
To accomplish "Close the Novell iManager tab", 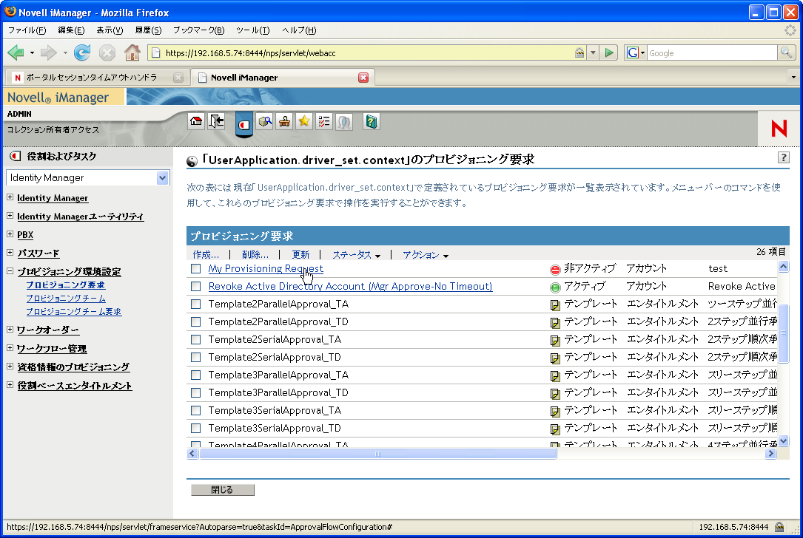I will pyautogui.click(x=363, y=77).
